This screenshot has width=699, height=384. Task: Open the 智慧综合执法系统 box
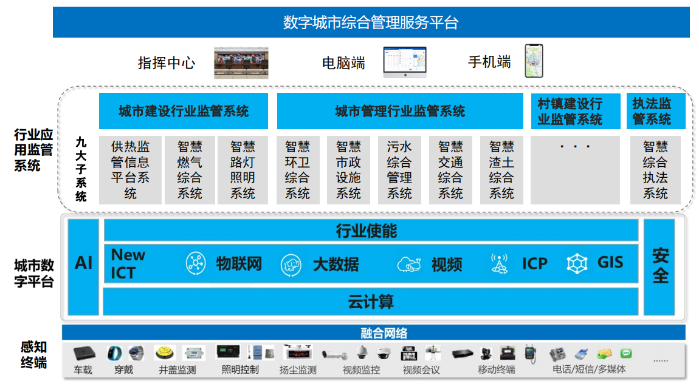(655, 170)
